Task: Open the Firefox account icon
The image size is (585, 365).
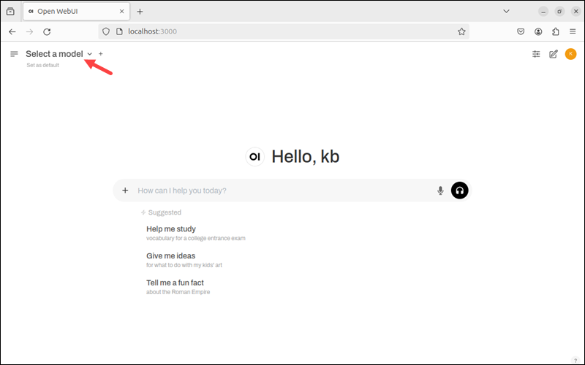Action: [538, 31]
